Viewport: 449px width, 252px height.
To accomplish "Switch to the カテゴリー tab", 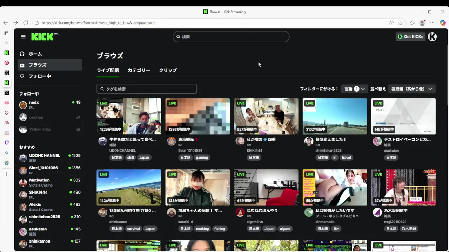I will (x=139, y=70).
